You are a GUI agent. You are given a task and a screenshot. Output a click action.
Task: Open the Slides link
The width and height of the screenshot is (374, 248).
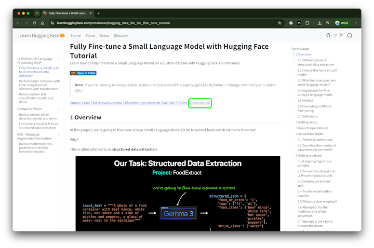(182, 103)
